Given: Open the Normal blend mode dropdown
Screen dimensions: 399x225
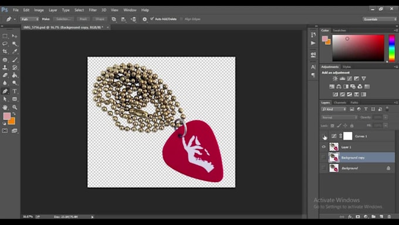Looking at the screenshot, I should tap(339, 117).
